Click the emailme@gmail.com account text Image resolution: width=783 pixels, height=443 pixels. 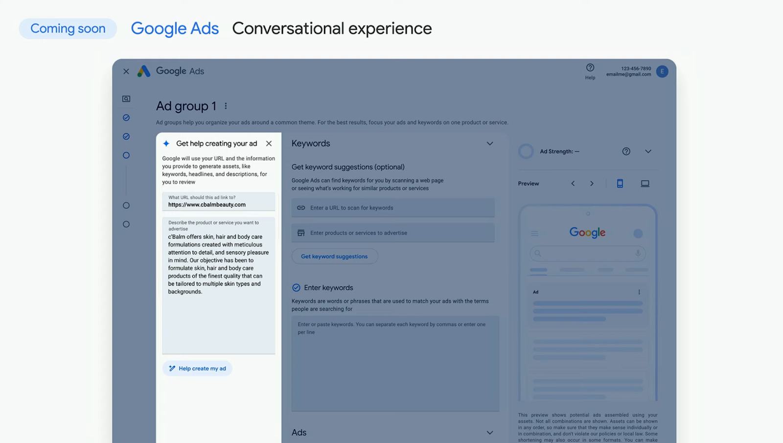click(x=628, y=74)
